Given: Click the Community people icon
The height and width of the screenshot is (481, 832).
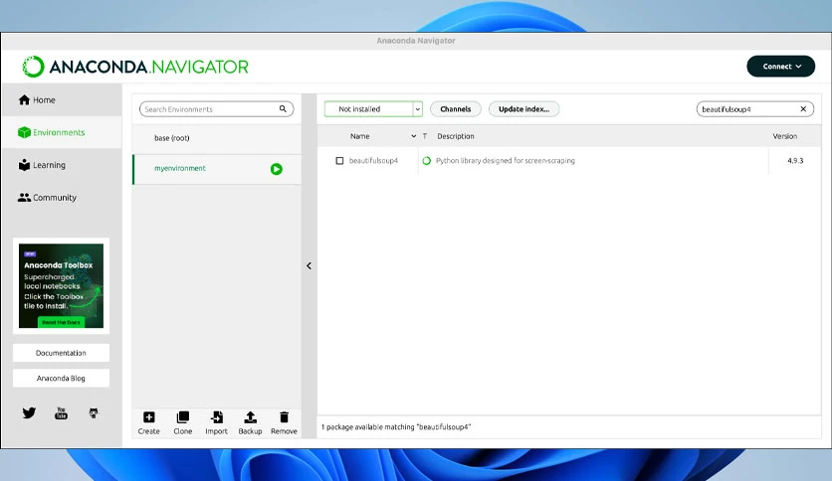Looking at the screenshot, I should pyautogui.click(x=25, y=197).
